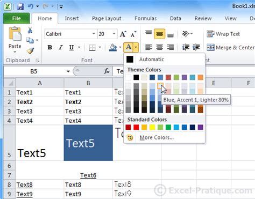
Task: Open the Customize Quick Access Toolbar dropdown
Action: coord(61,7)
